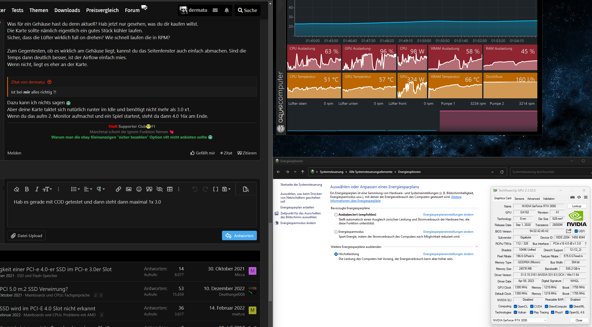Click the Antworten reply button
592x327 pixels.
(x=239, y=236)
